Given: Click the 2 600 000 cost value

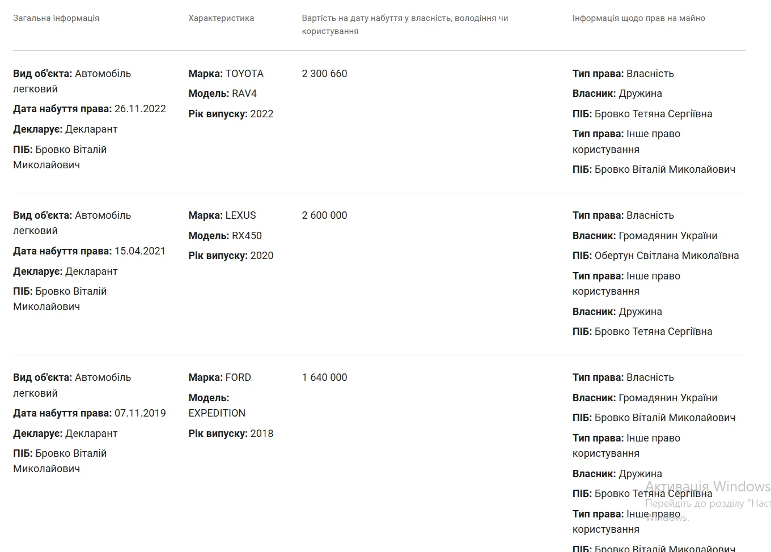Looking at the screenshot, I should 324,215.
